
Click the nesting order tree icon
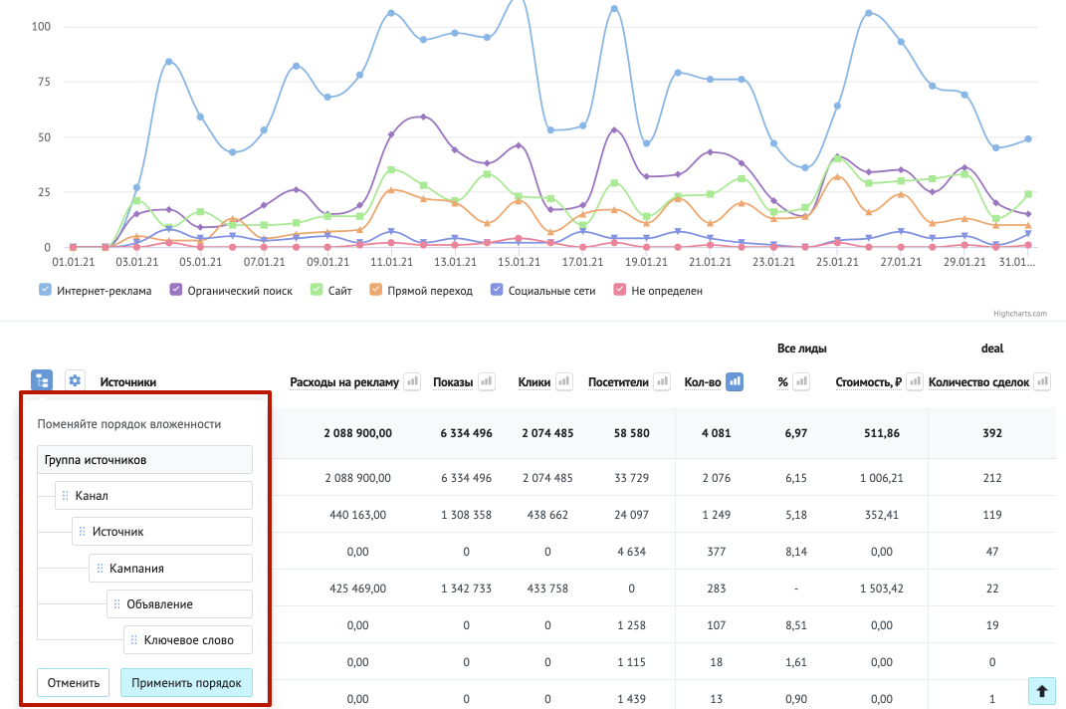[42, 380]
